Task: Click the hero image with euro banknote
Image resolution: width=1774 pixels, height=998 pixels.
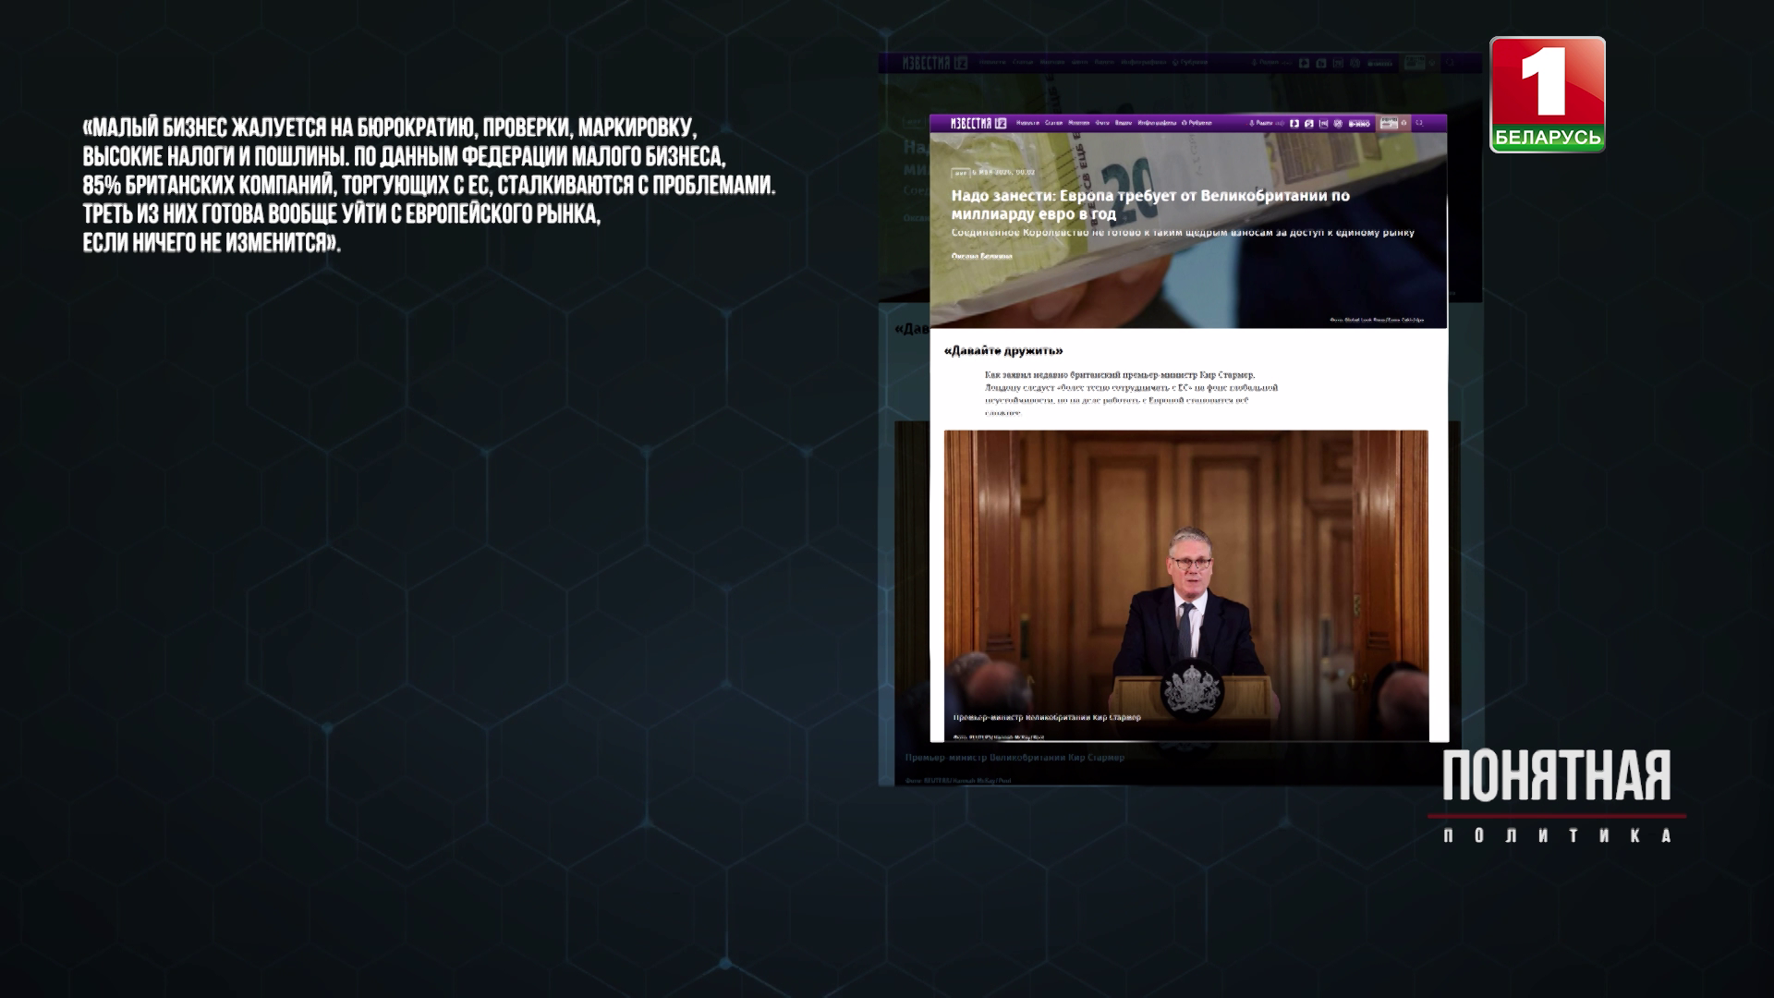Action: coord(1188,229)
